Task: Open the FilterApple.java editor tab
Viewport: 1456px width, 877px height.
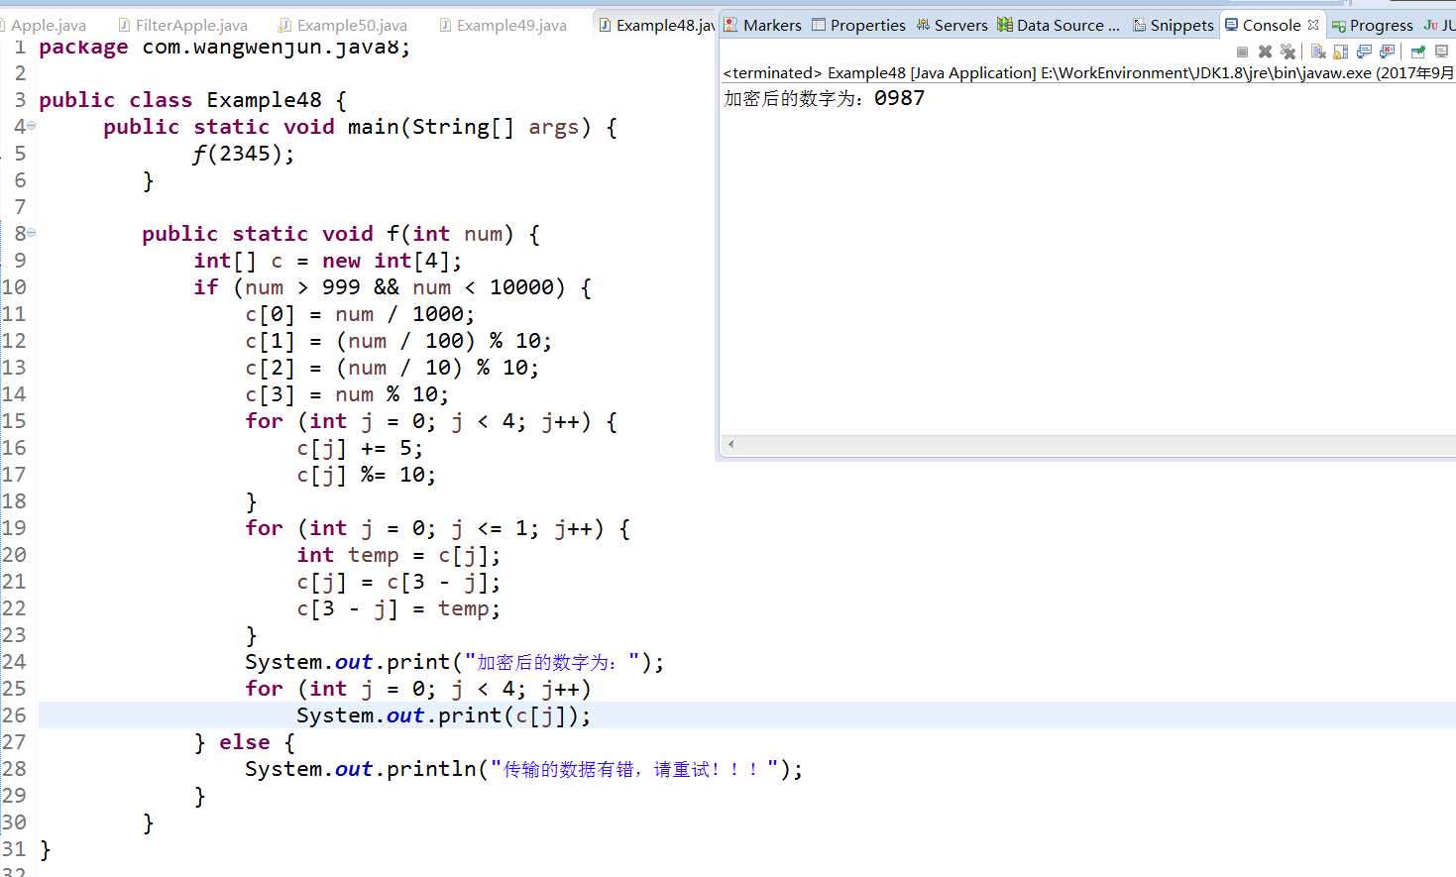Action: [183, 25]
